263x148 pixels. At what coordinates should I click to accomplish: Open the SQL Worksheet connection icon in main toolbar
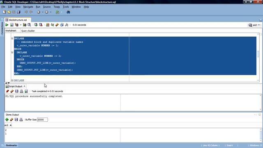(x=58, y=12)
